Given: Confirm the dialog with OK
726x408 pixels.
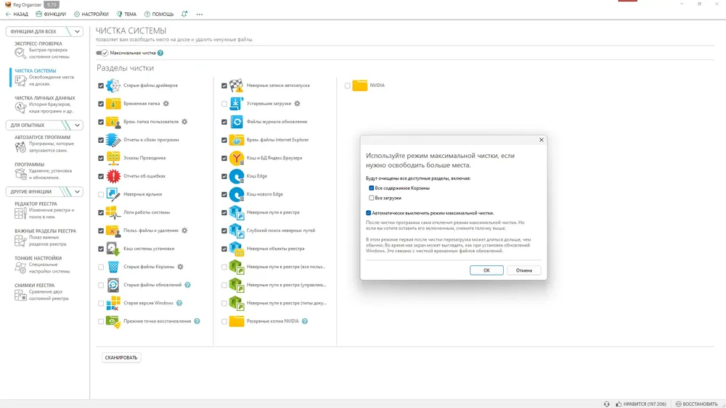Looking at the screenshot, I should [486, 270].
